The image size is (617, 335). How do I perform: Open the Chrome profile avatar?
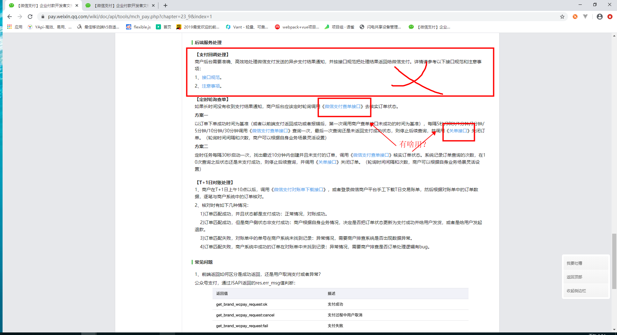point(600,17)
